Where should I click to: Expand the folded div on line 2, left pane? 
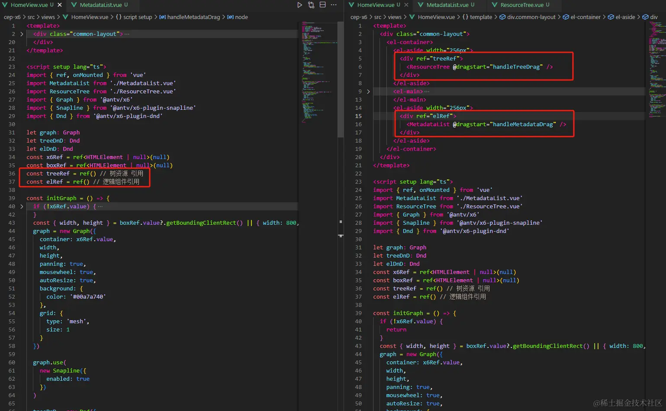click(x=22, y=34)
